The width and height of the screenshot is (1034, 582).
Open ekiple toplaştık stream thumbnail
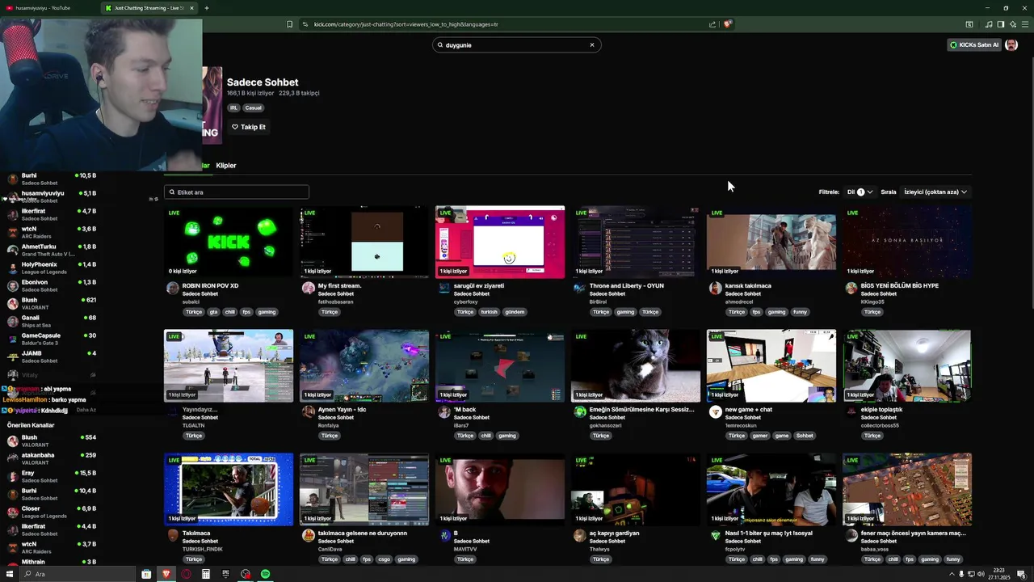click(x=907, y=365)
